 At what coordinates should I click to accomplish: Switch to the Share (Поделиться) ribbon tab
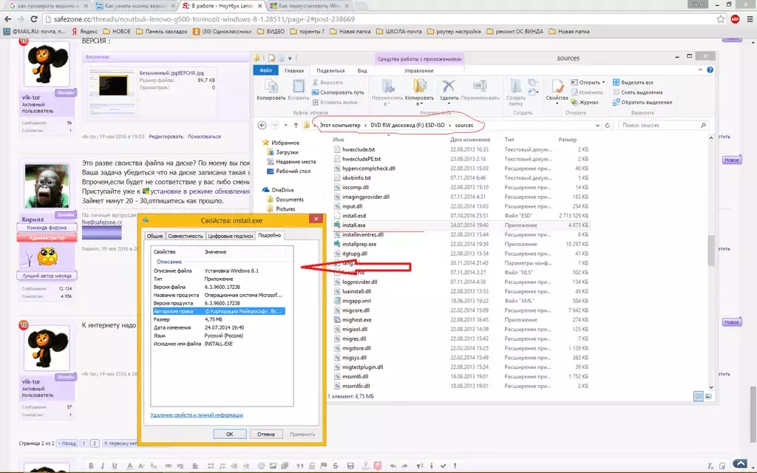tap(330, 70)
